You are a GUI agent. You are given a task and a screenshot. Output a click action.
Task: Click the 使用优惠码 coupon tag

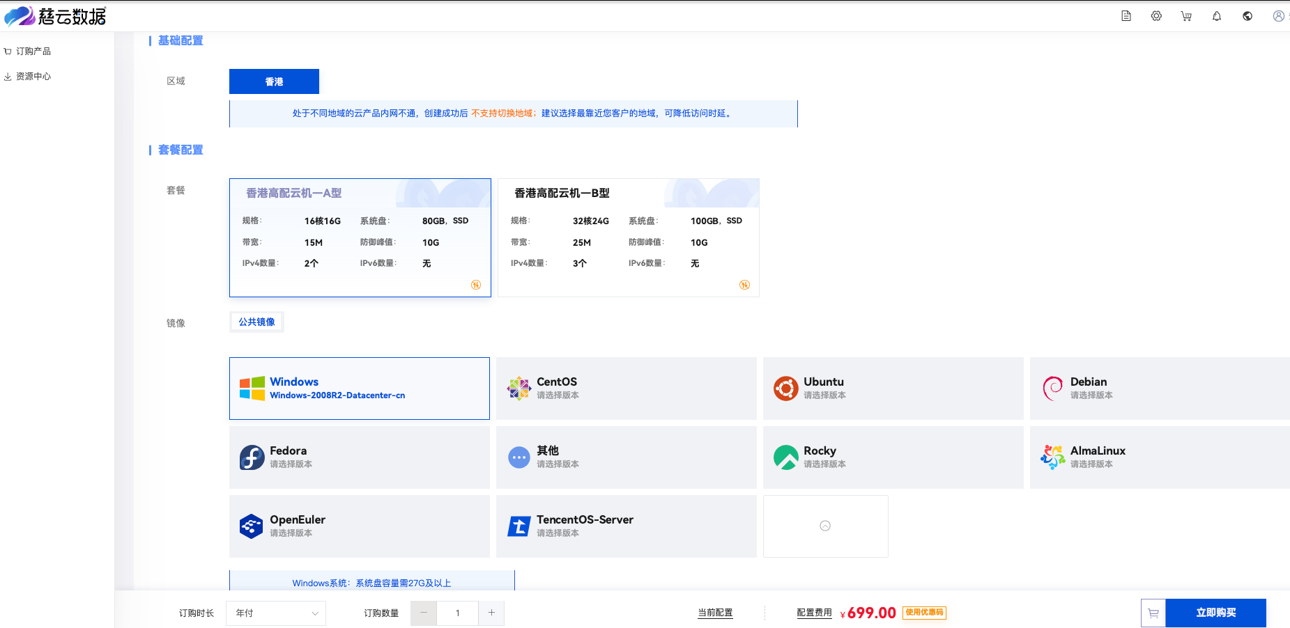click(x=924, y=613)
